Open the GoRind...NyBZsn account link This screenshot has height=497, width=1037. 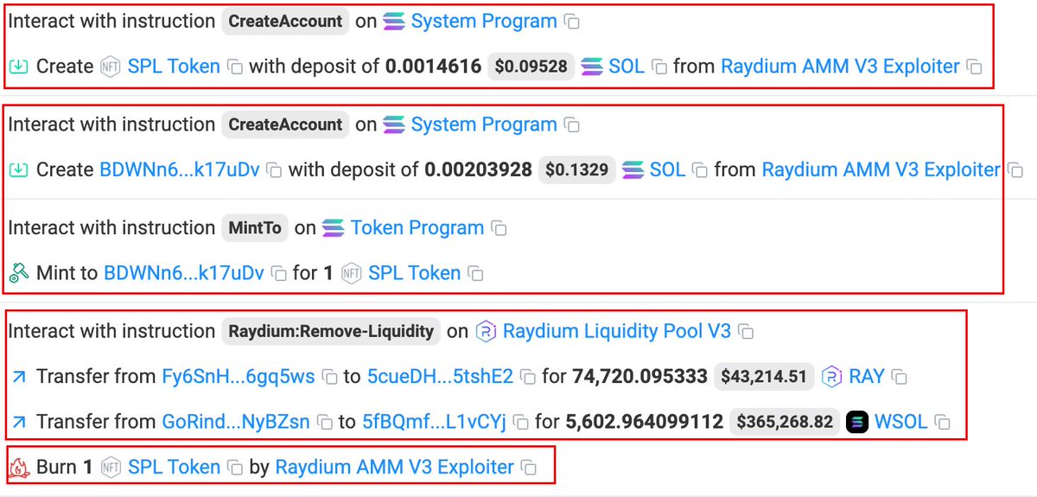pos(236,422)
